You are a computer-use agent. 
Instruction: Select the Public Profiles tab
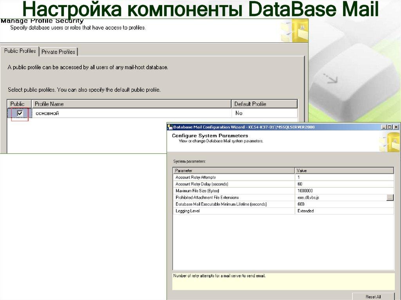click(x=20, y=50)
